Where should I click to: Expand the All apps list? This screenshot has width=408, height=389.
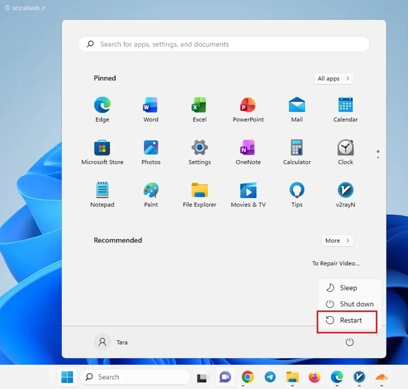334,79
